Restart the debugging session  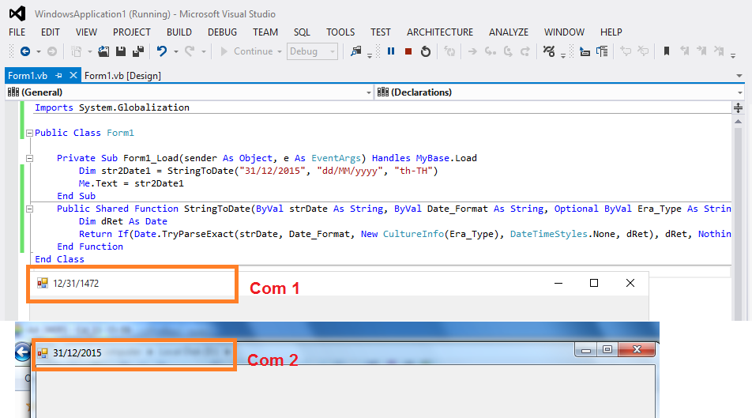tap(426, 51)
